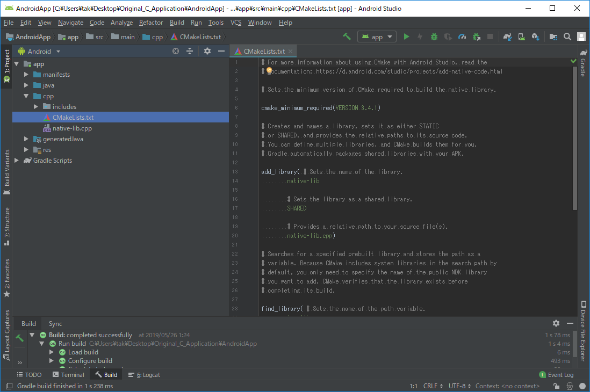Expand the java folder
Screen dimensions: 590x392
tap(26, 85)
